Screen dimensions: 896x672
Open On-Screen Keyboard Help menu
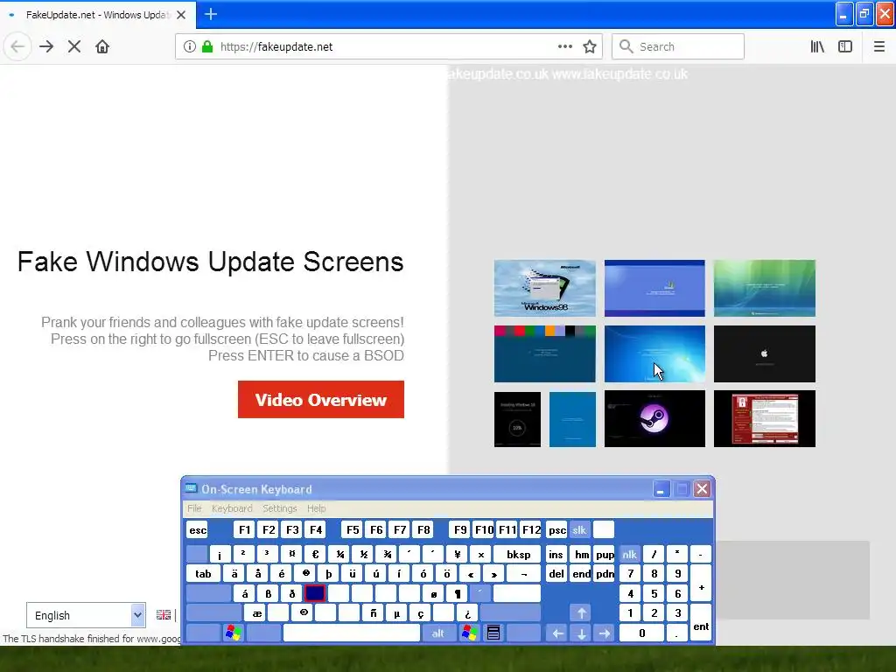[x=317, y=508]
